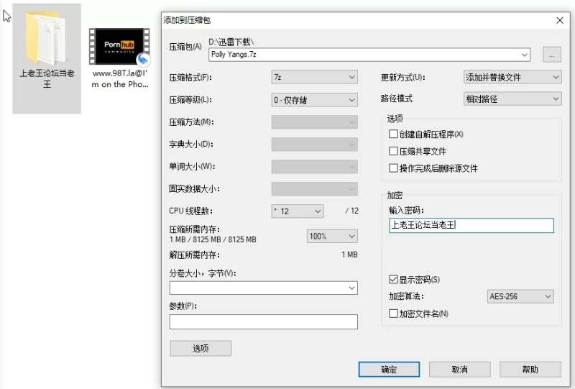The image size is (575, 389).
Task: Enable delete source files after operation
Action: click(393, 168)
